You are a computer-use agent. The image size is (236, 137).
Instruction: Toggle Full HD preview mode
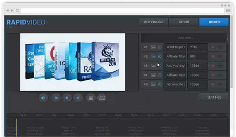pos(91,98)
